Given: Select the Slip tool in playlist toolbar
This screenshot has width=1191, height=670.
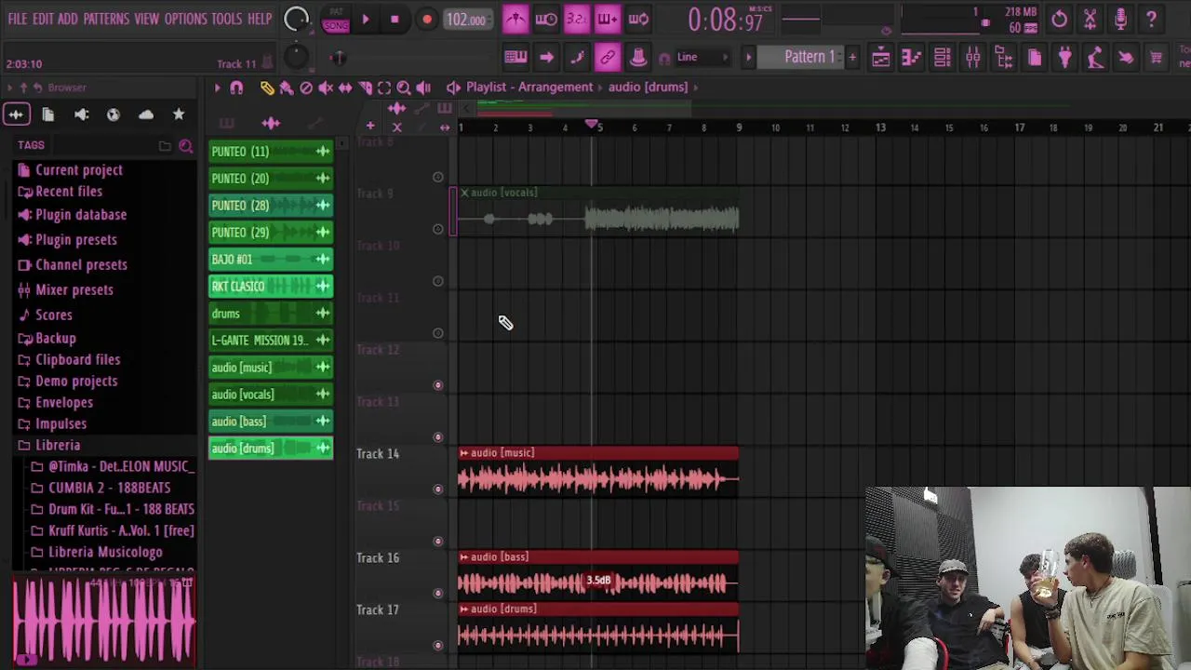Looking at the screenshot, I should coord(345,87).
